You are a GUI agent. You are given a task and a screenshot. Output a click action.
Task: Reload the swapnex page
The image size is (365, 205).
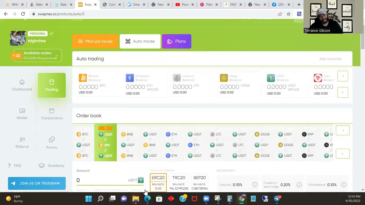(23, 14)
